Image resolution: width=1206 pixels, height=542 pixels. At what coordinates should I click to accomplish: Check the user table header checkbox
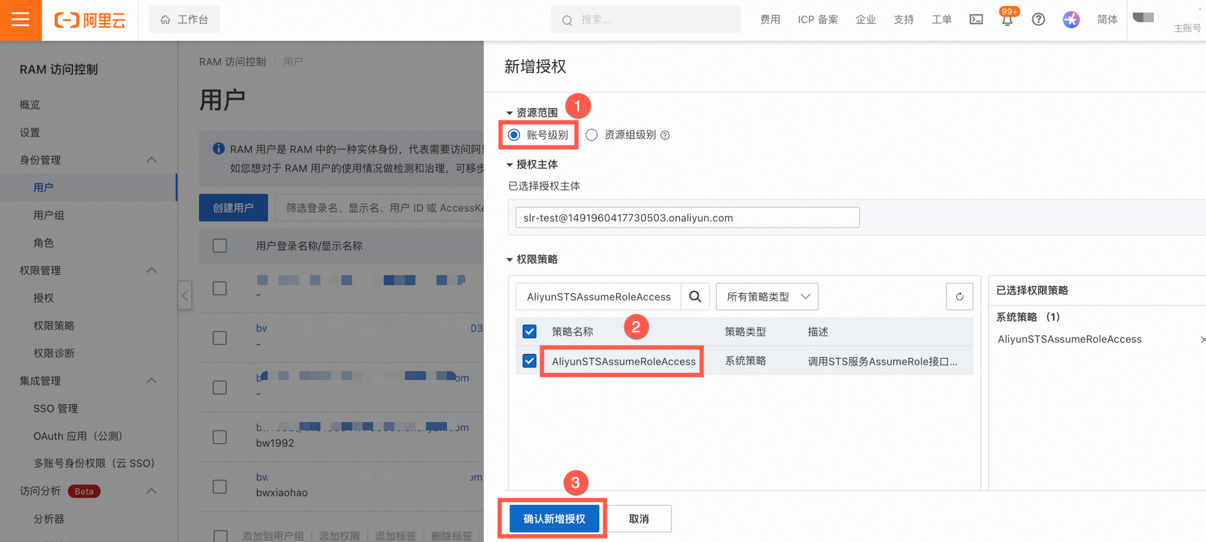click(x=220, y=246)
